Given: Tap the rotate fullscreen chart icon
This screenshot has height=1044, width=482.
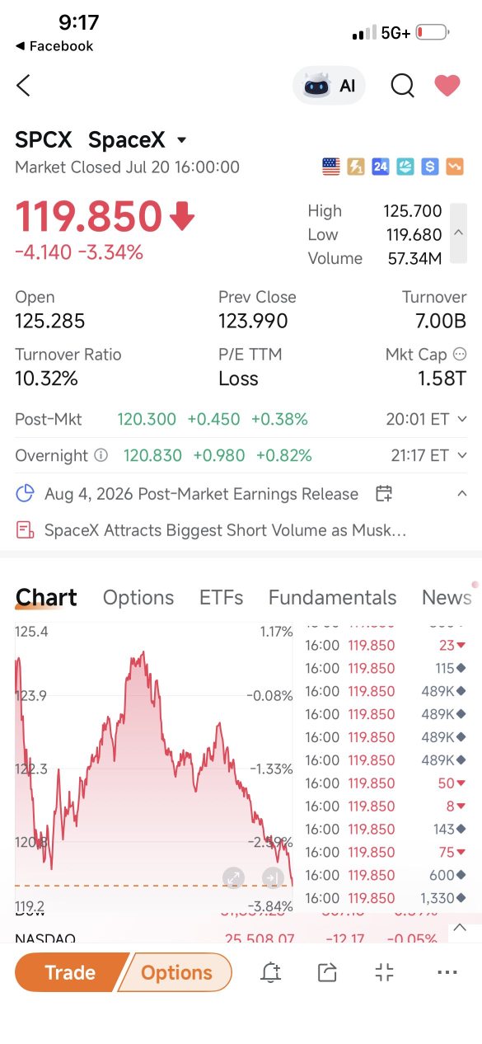Looking at the screenshot, I should [385, 972].
